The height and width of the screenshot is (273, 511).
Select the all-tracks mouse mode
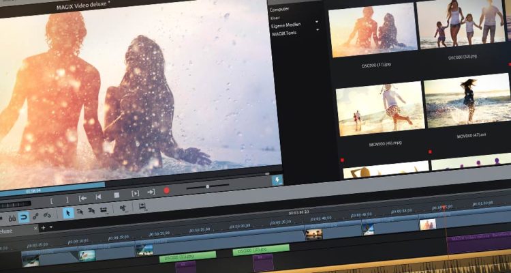click(x=91, y=211)
